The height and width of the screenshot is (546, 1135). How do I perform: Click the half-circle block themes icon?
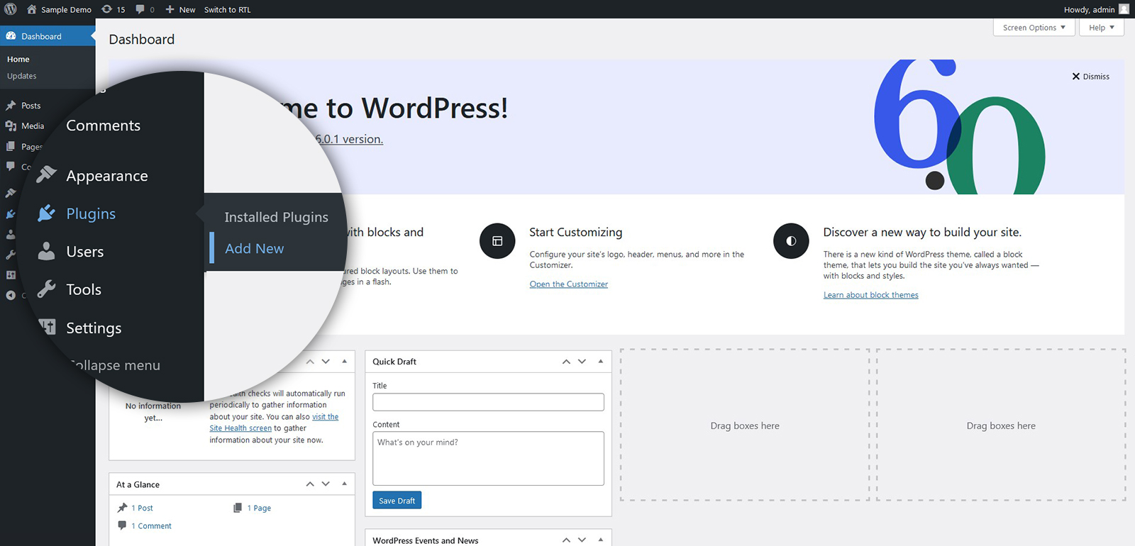coord(791,241)
